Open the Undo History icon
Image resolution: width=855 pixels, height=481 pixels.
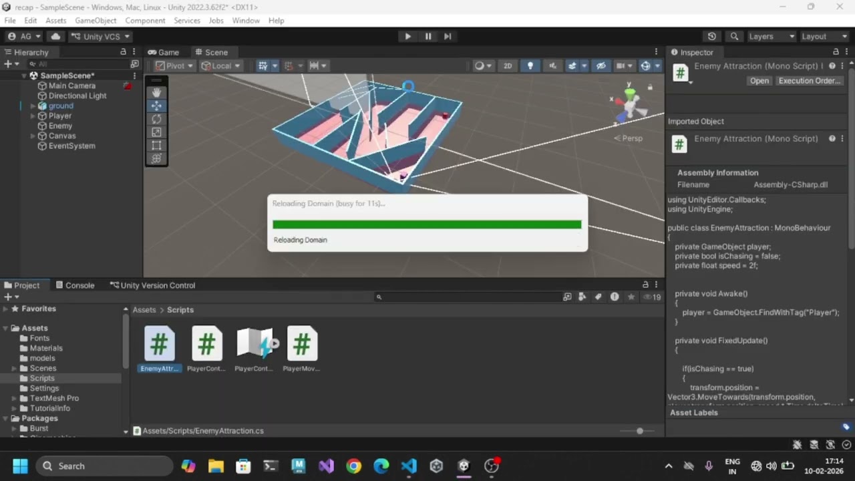point(712,37)
